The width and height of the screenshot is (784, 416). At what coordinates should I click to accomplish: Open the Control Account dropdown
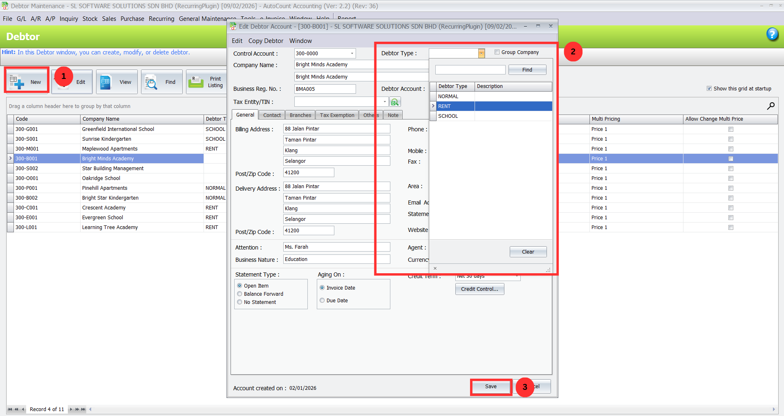[351, 53]
